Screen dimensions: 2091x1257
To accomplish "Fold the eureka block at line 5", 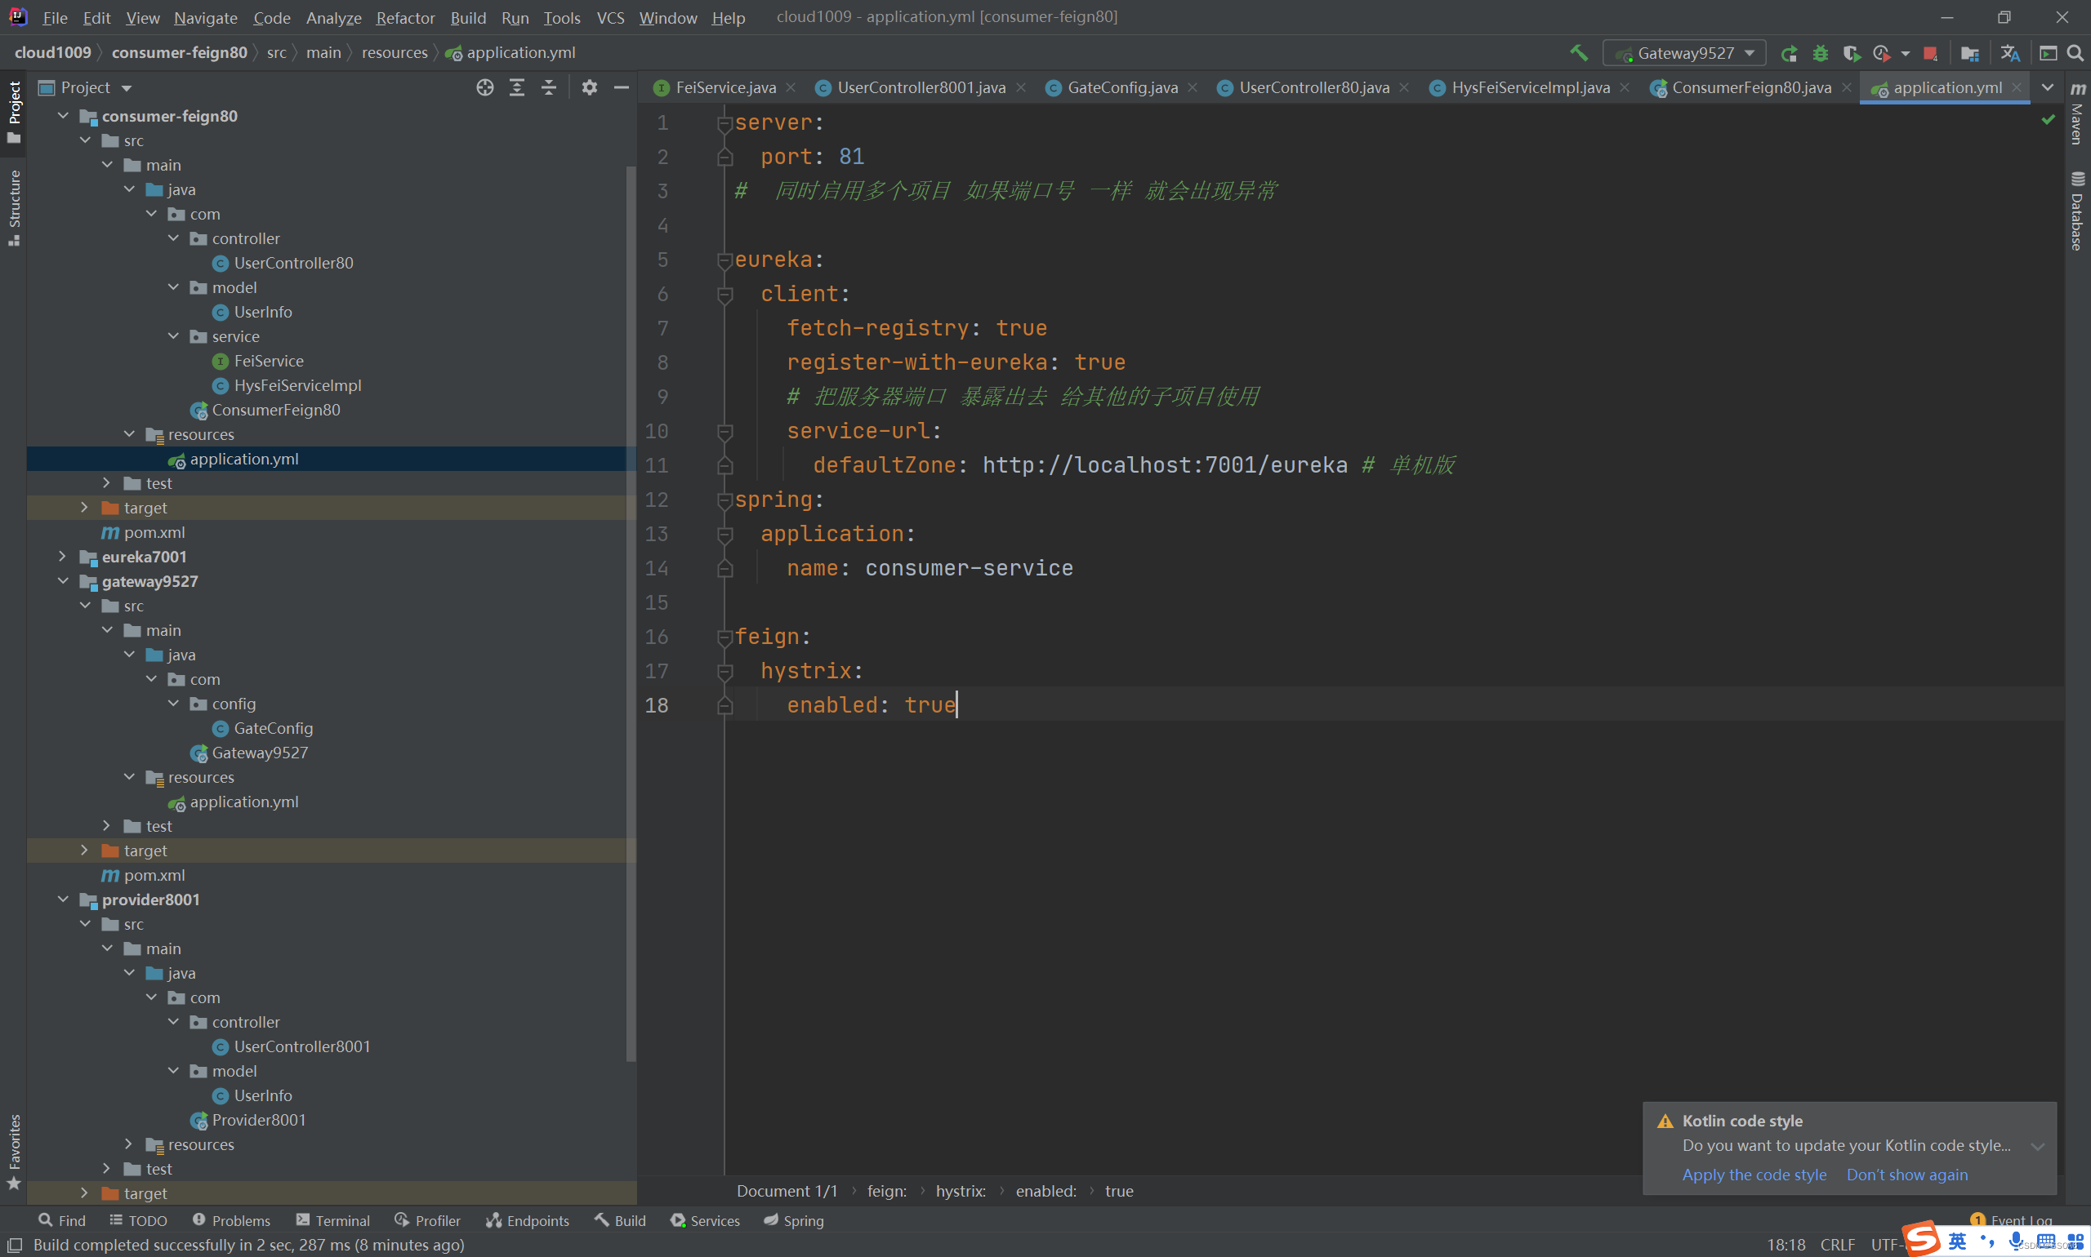I will [724, 261].
